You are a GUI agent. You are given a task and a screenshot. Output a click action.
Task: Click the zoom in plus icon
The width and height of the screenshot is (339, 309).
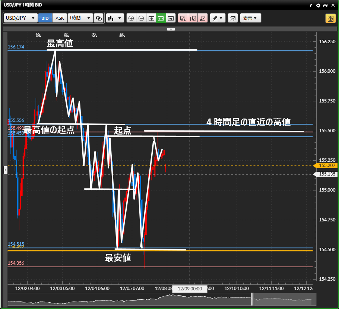pos(131,18)
